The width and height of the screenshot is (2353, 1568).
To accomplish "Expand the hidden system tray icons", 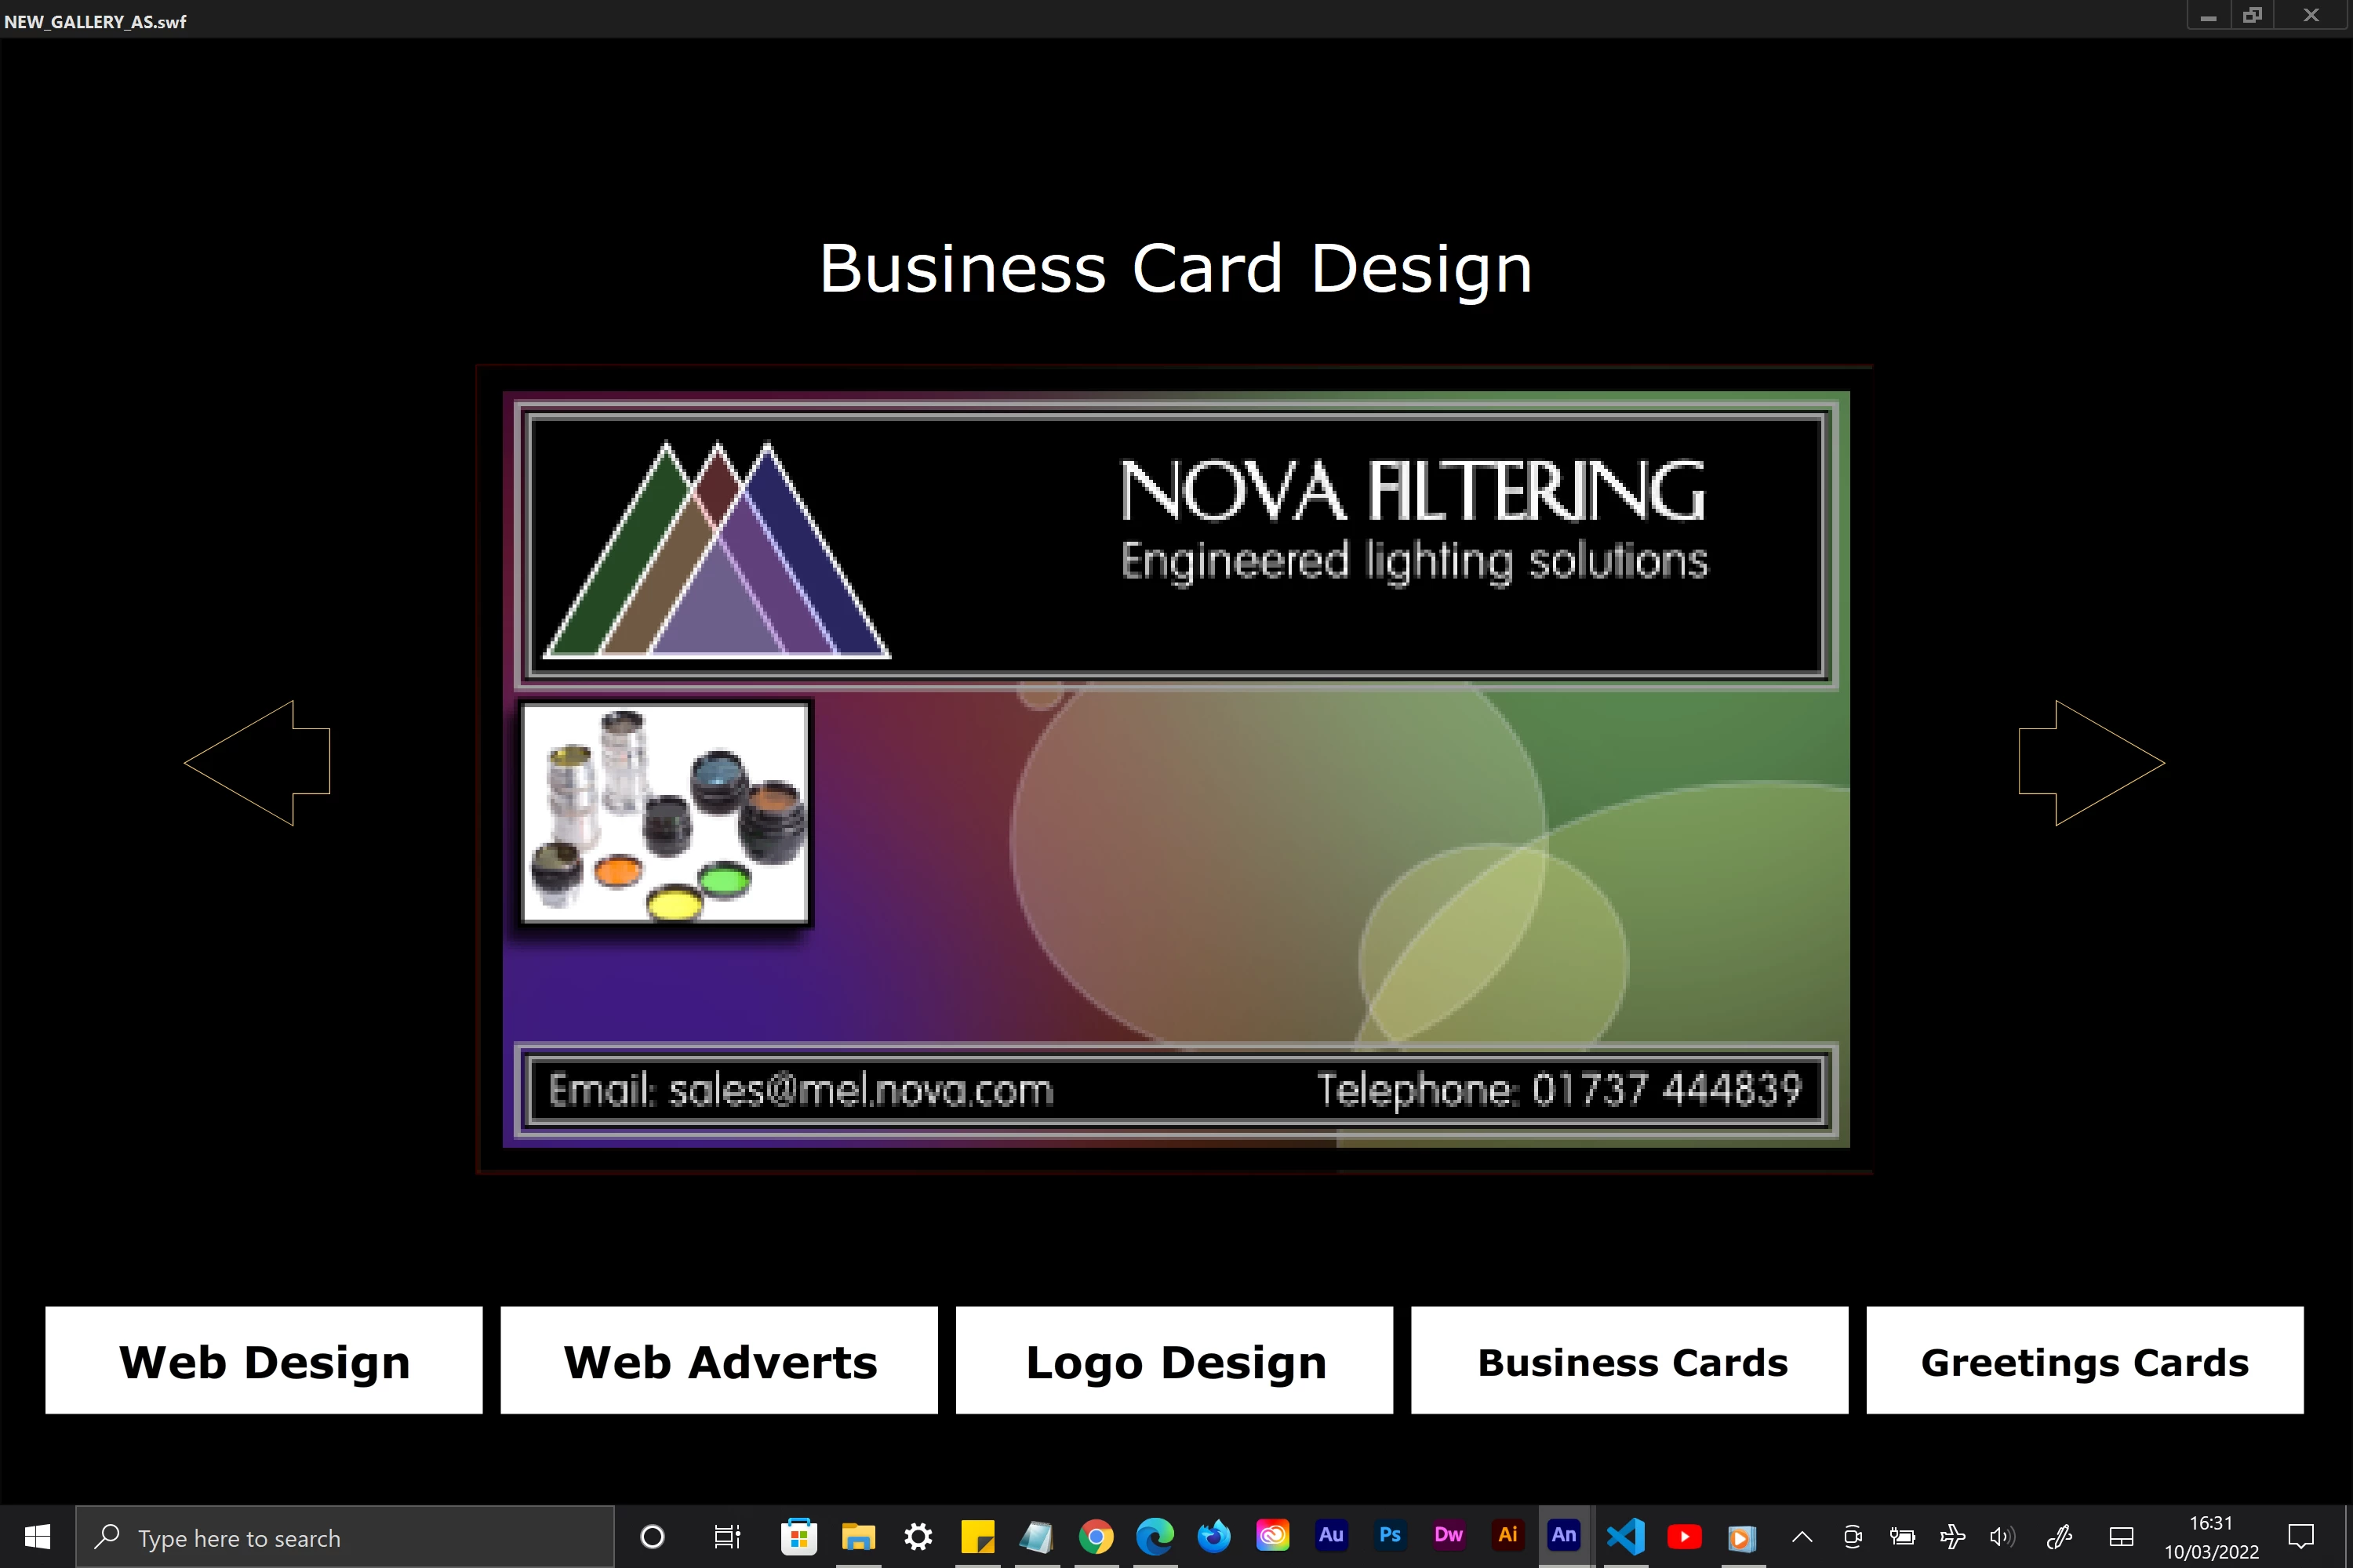I will pos(1802,1537).
